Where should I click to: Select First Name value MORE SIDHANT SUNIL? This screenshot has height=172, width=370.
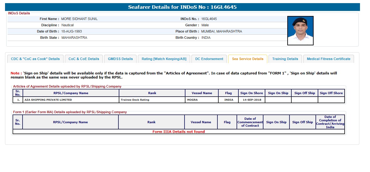tap(79, 19)
